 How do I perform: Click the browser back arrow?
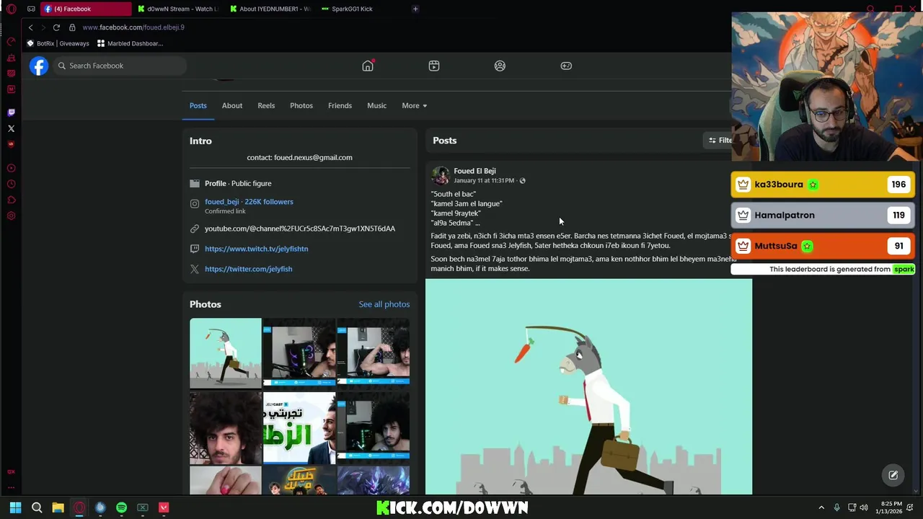click(30, 27)
